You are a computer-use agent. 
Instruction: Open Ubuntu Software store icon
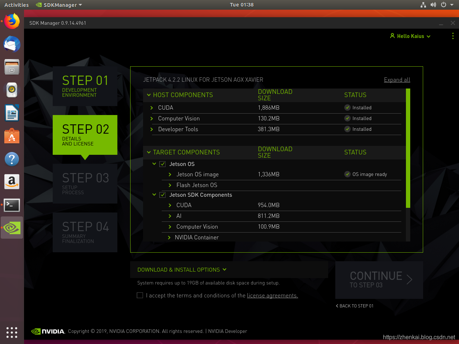(12, 136)
